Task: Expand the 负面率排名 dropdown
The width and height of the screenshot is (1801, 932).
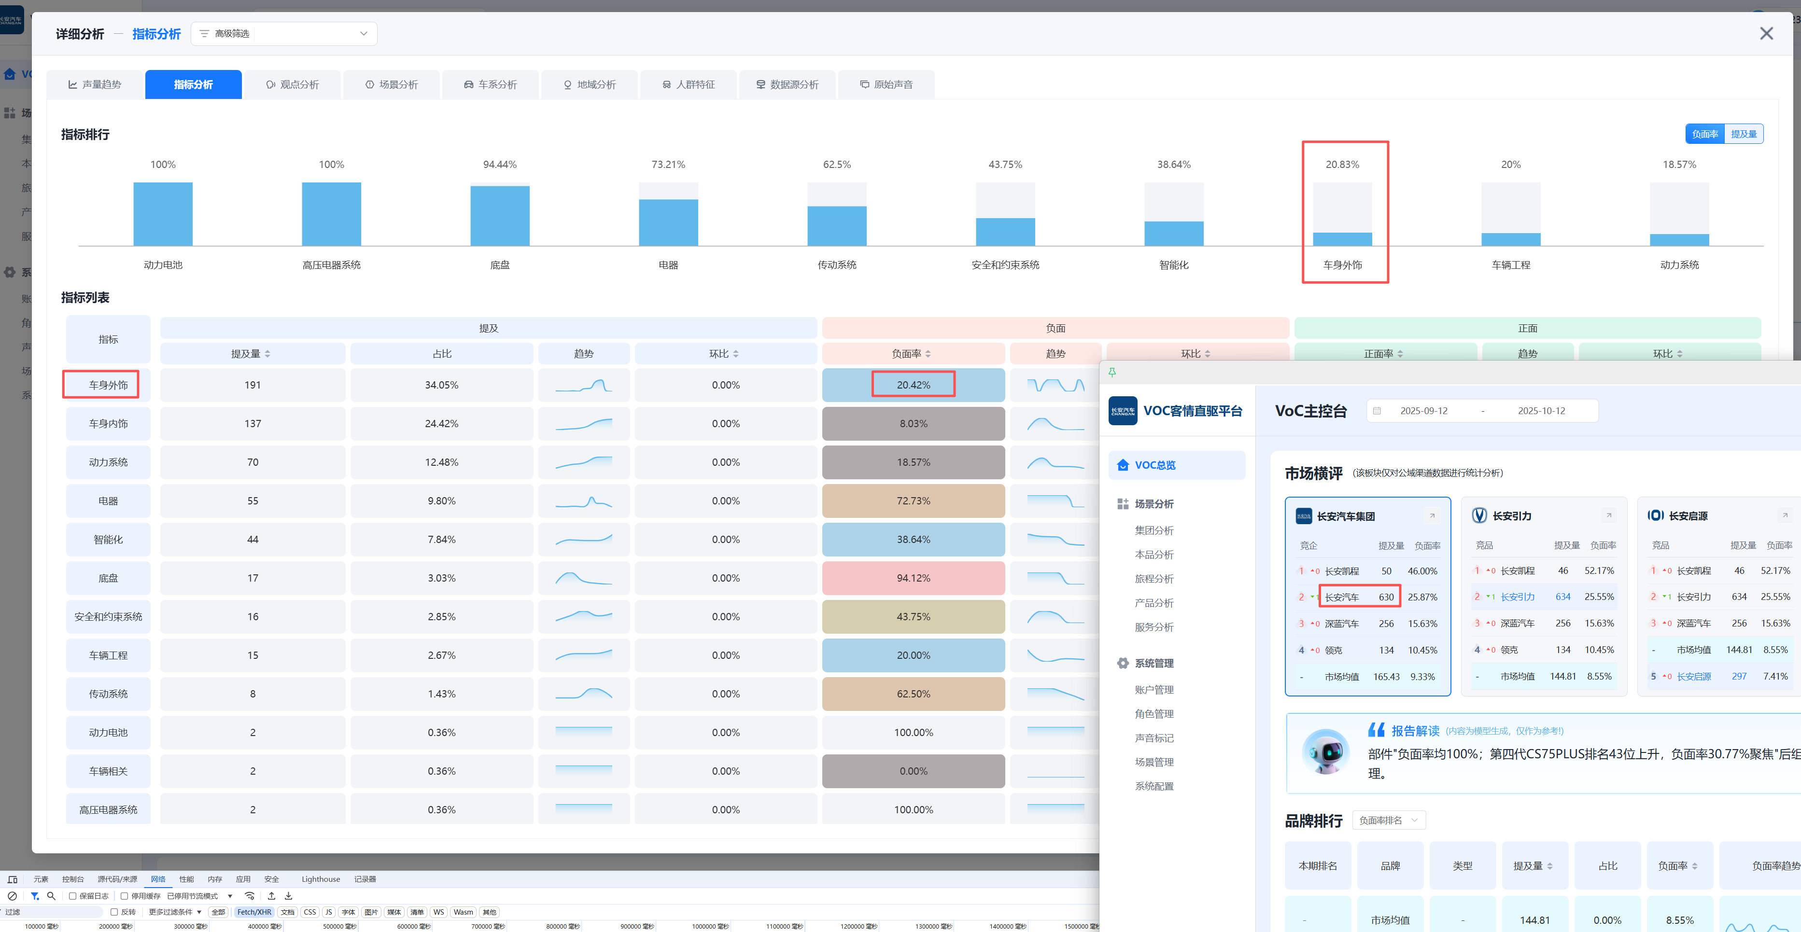Action: [x=1389, y=820]
